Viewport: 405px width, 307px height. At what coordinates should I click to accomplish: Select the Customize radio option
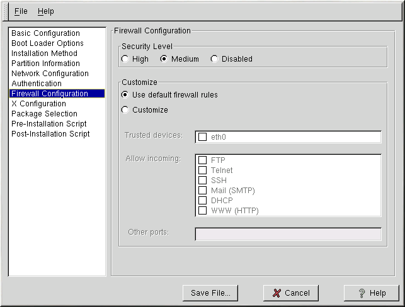[125, 110]
